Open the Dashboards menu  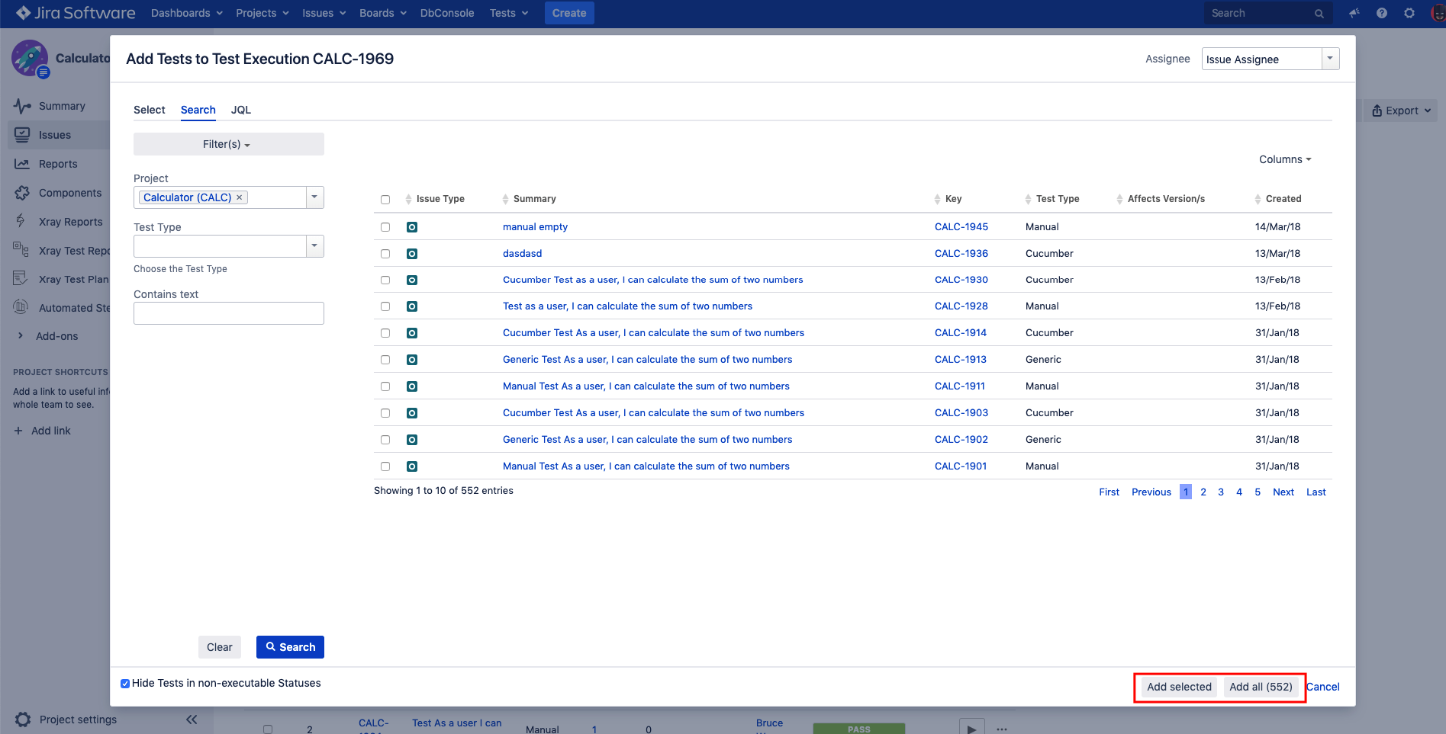[x=187, y=13]
